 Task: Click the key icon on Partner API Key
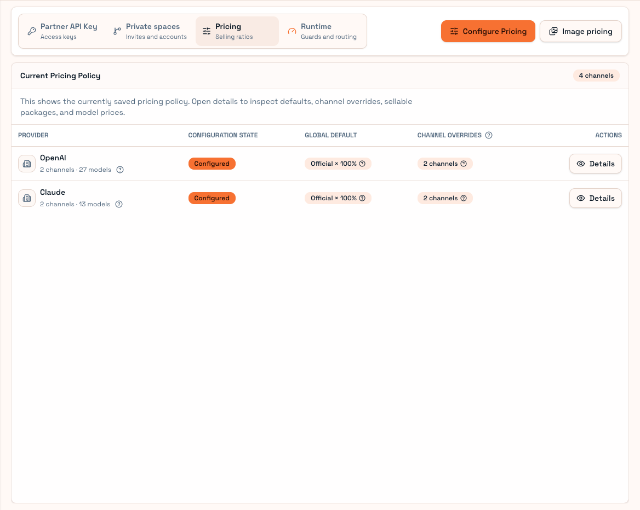(32, 31)
